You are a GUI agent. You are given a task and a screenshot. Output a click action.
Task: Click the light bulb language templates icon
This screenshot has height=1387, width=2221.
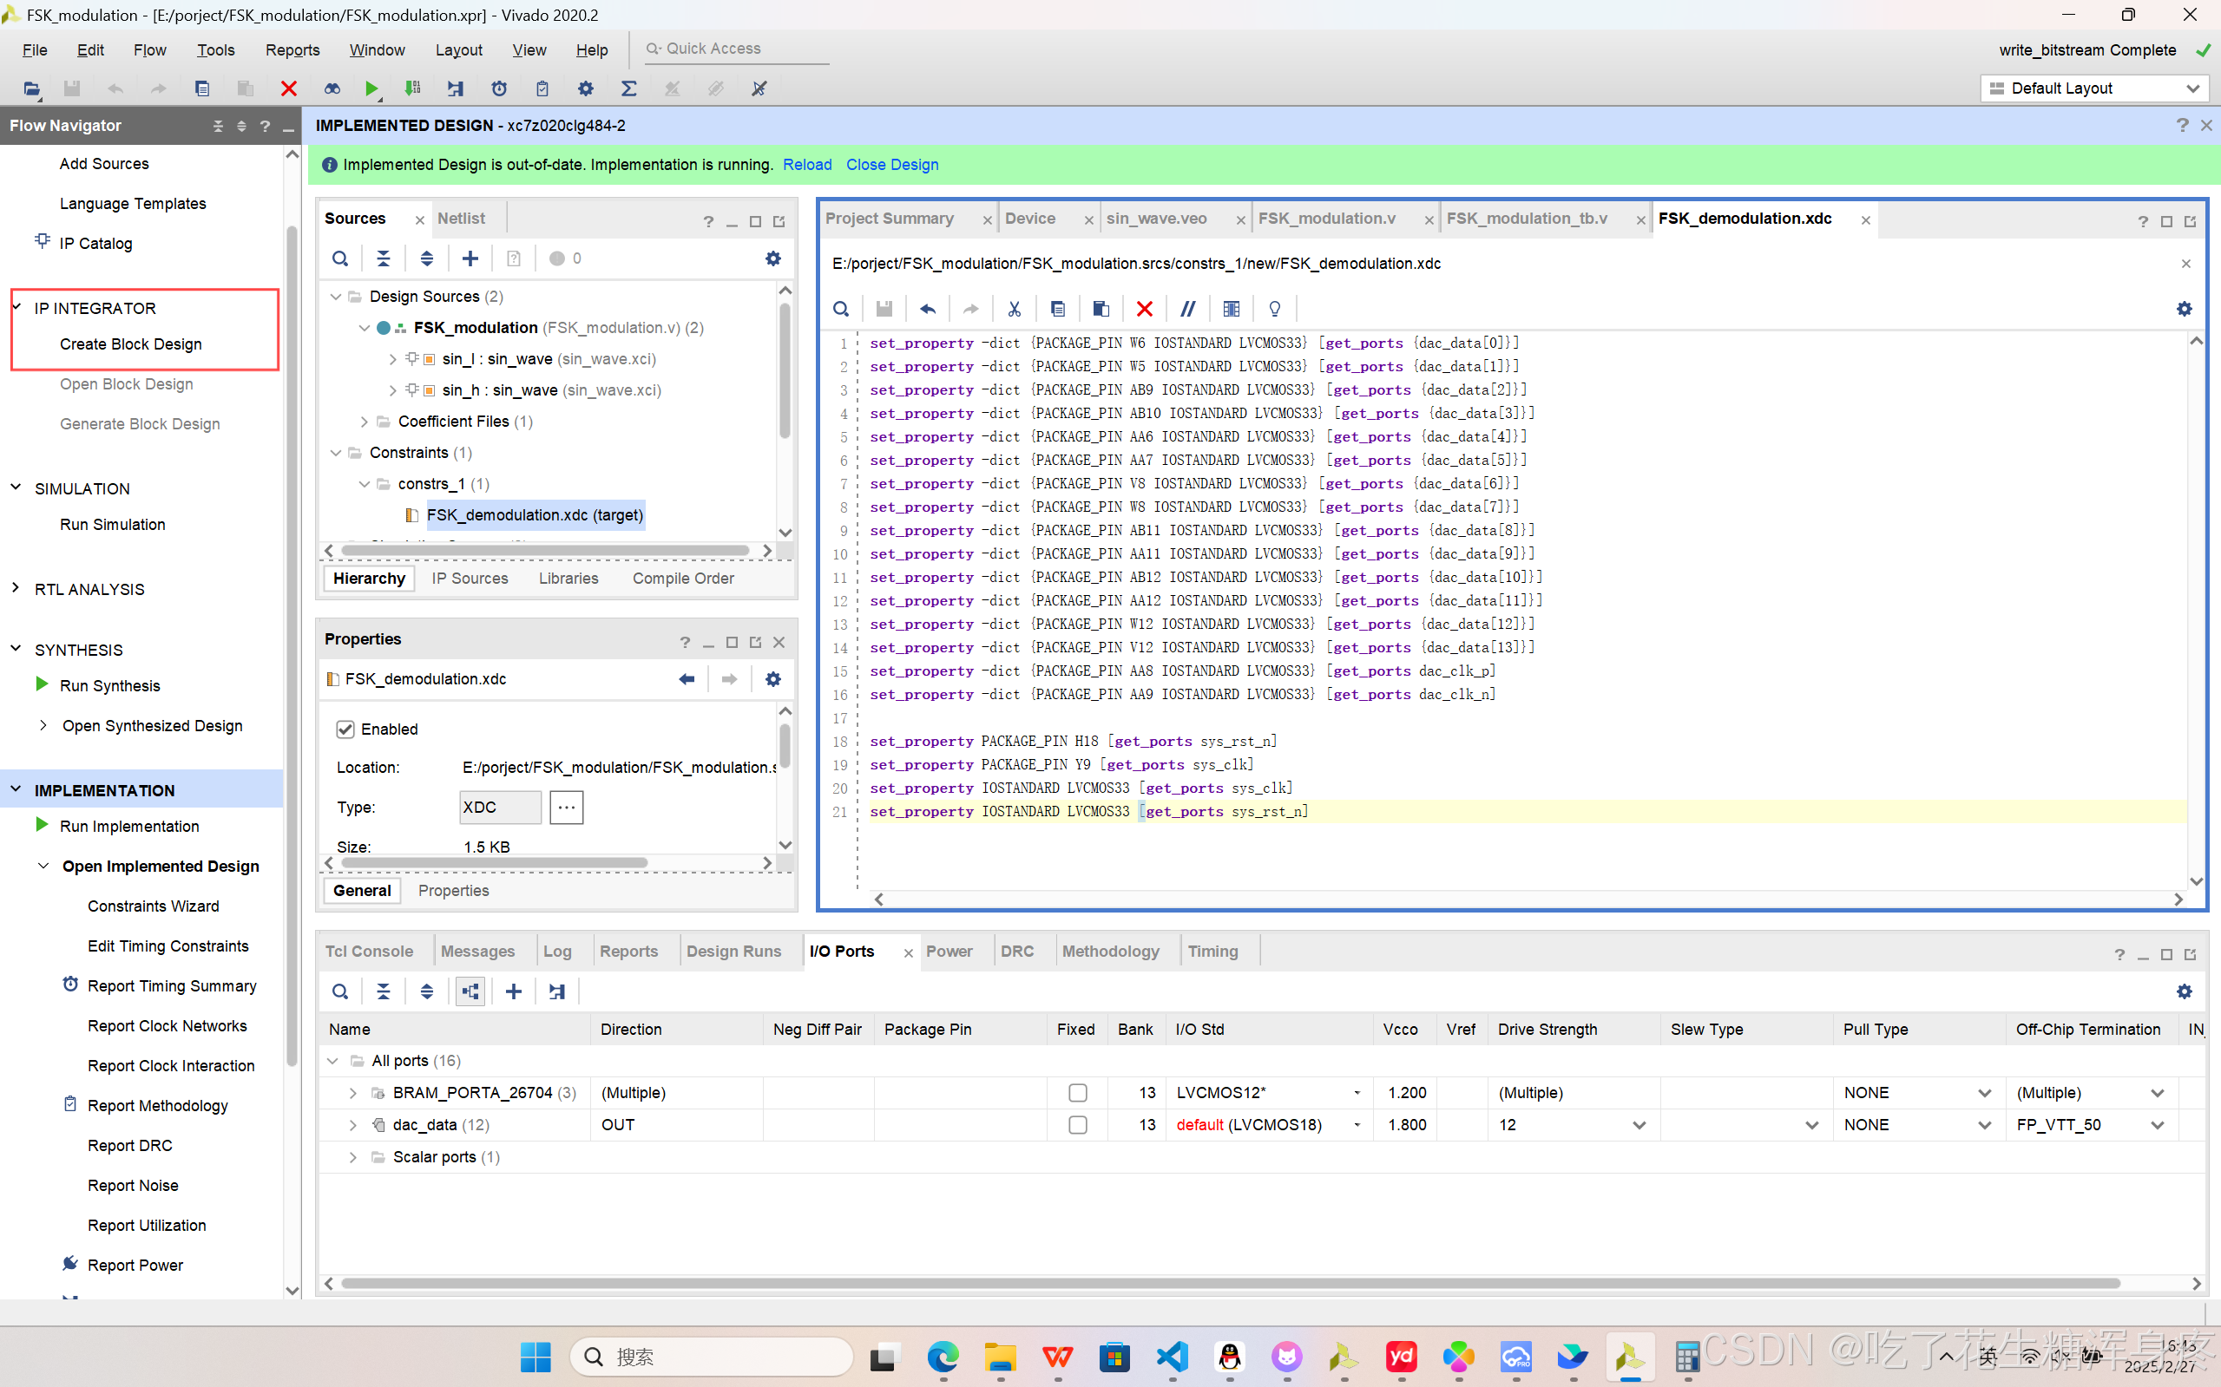point(1275,309)
